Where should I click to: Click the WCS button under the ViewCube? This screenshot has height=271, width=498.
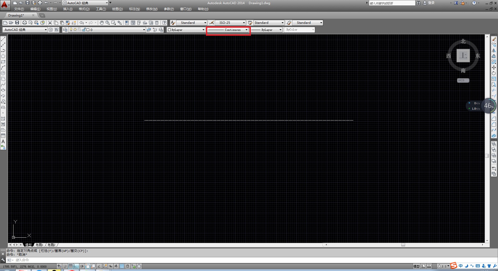coord(463,80)
